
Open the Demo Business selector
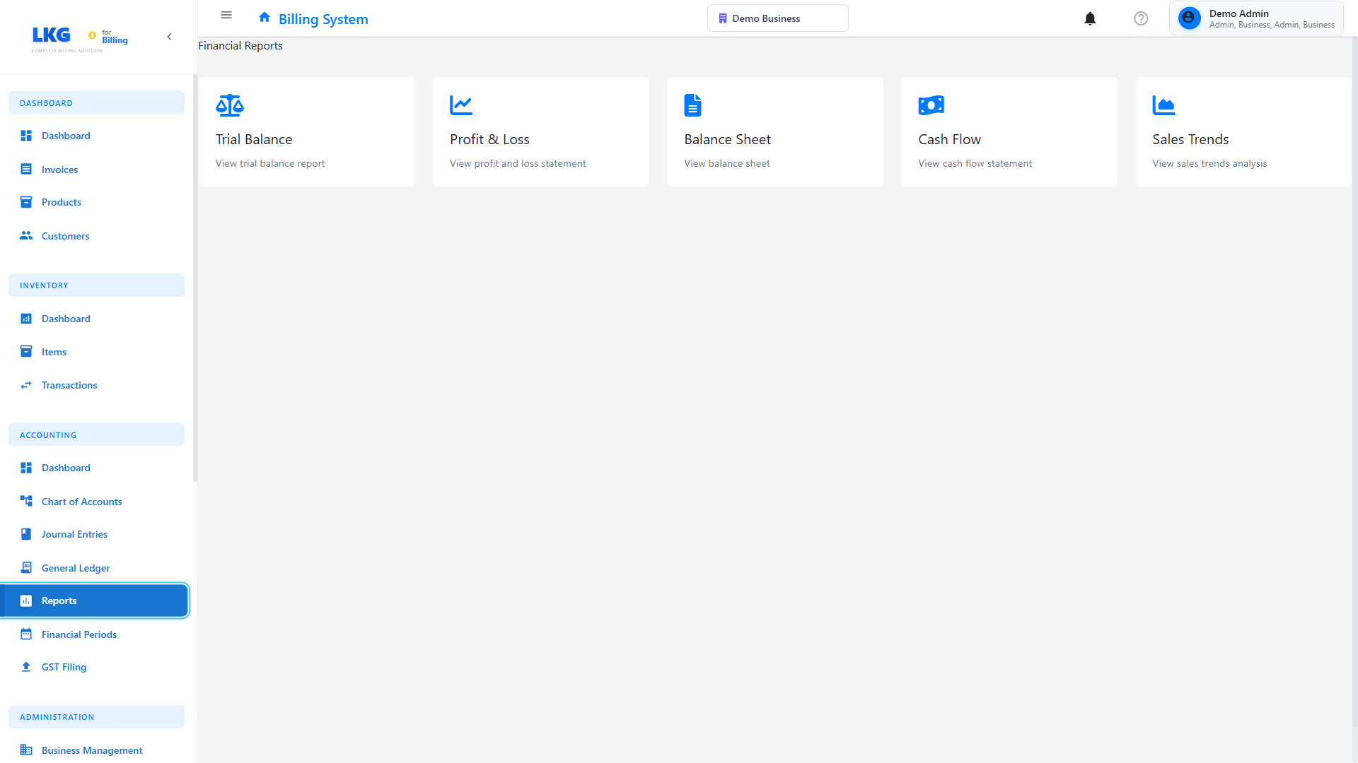(777, 18)
